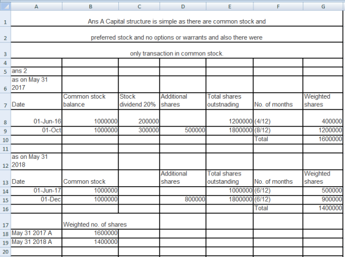Viewport: 345px width, 257px height.
Task: Select row 8 header
Action: 5,118
